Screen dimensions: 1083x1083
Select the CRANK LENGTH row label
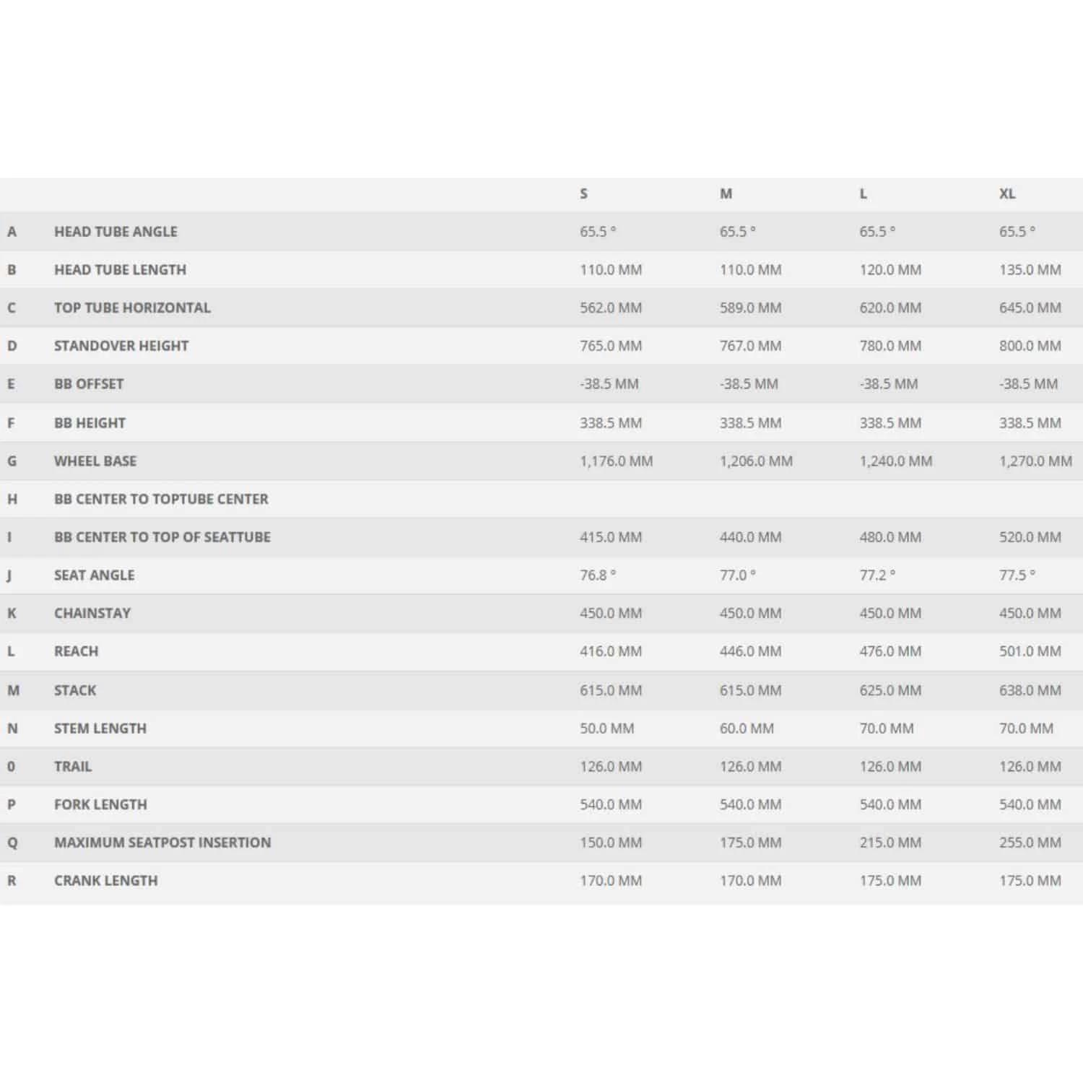click(105, 881)
